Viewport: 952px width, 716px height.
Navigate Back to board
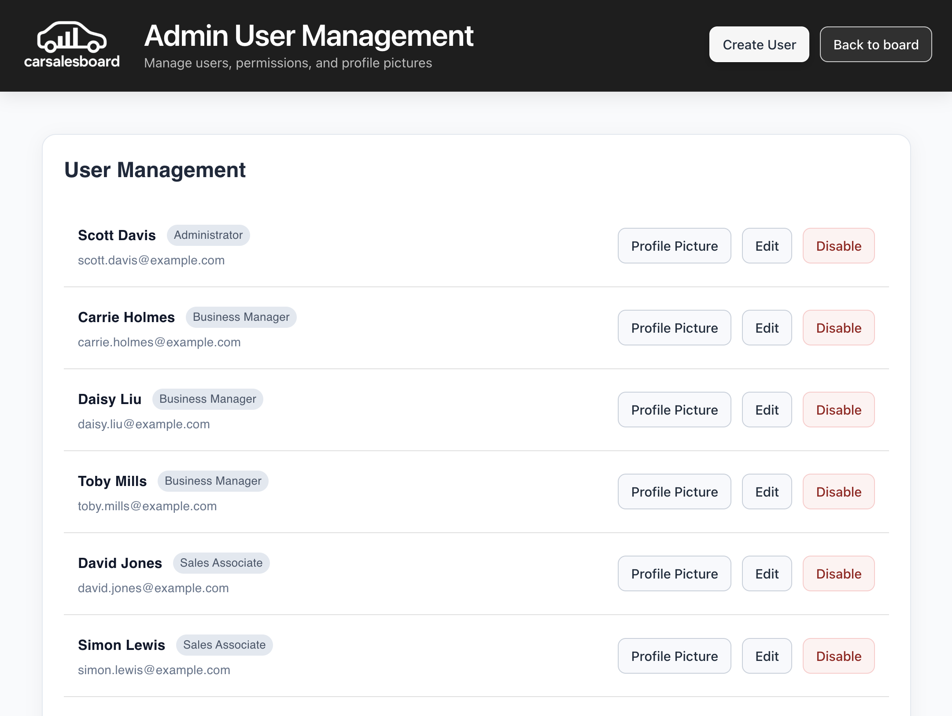(x=875, y=44)
